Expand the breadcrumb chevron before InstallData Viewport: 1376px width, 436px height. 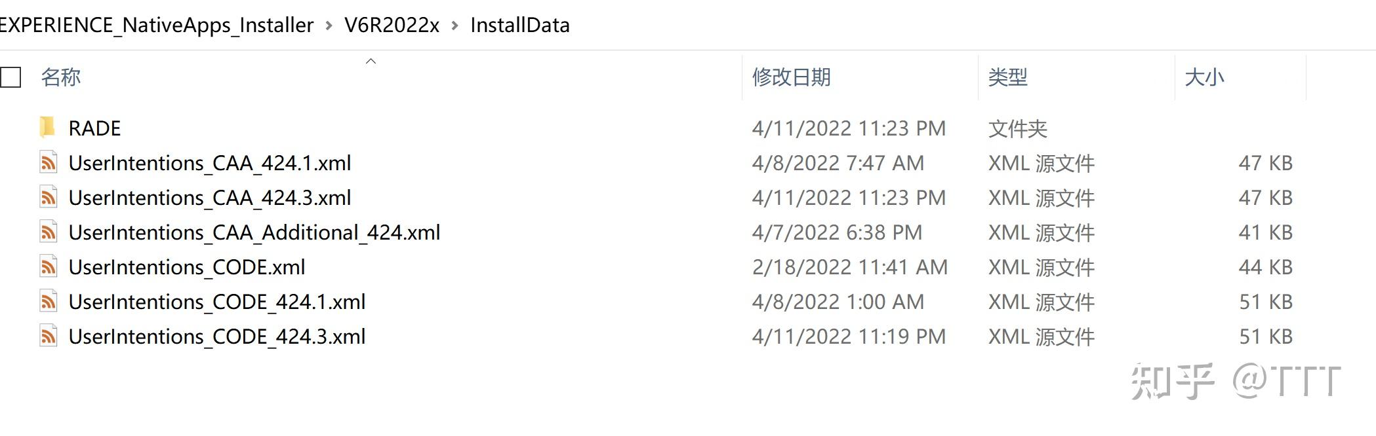[455, 26]
